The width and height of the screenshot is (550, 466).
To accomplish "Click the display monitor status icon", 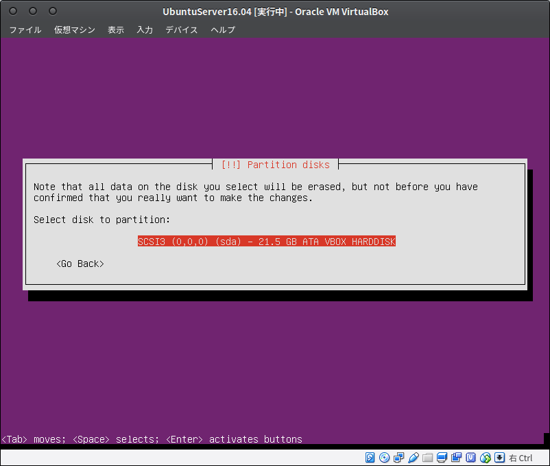I will (442, 458).
